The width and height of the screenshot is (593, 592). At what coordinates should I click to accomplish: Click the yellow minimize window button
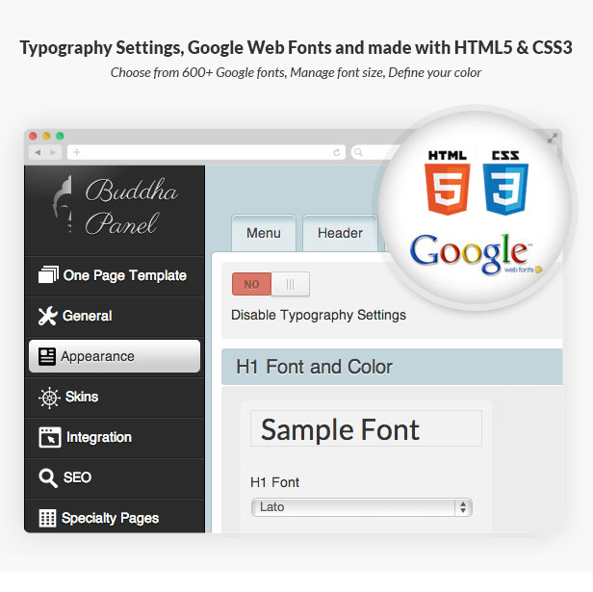(x=46, y=136)
